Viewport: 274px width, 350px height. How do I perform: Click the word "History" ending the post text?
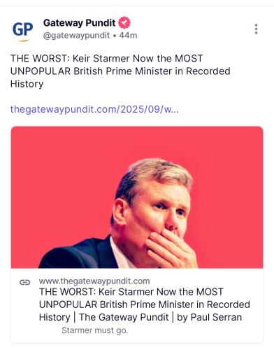tap(27, 84)
